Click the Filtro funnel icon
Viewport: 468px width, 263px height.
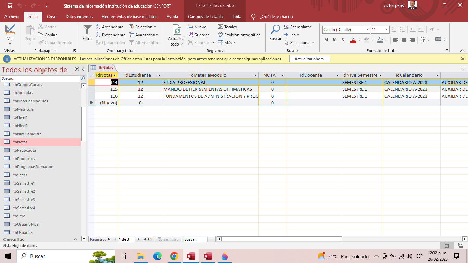87,30
